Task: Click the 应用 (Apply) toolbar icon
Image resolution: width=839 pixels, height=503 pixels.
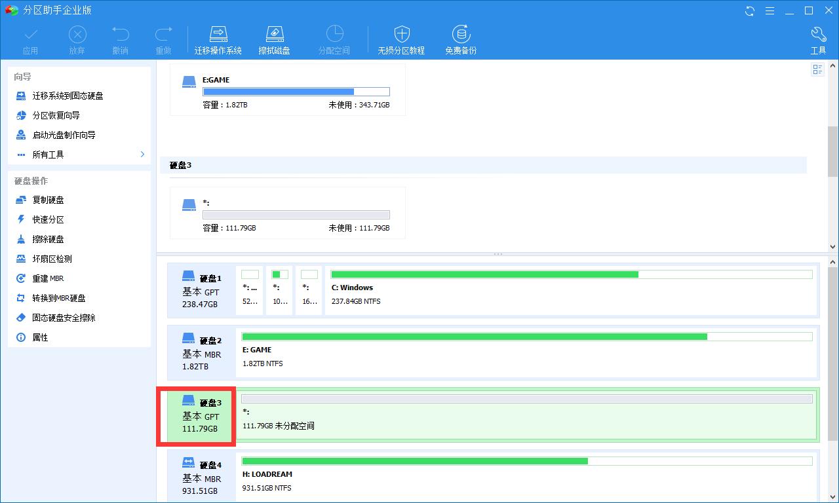Action: (30, 41)
